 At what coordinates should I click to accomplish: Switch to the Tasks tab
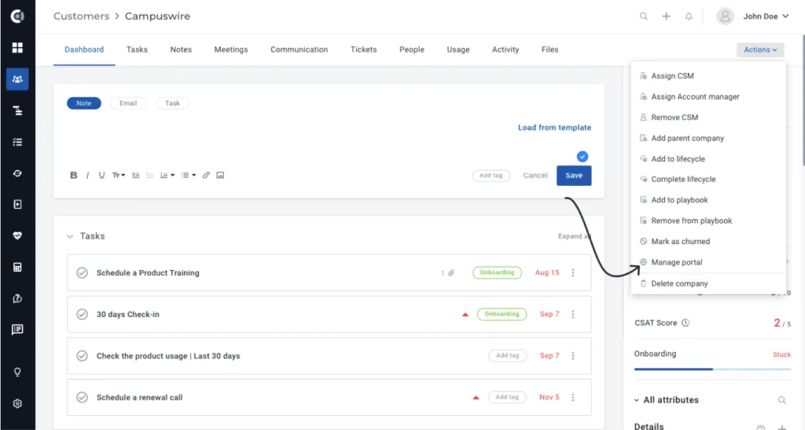tap(137, 49)
